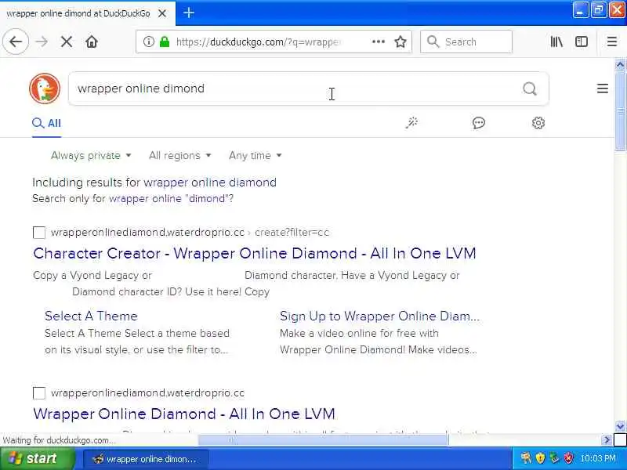
Task: Open page actions three-dot menu
Action: coord(379,42)
